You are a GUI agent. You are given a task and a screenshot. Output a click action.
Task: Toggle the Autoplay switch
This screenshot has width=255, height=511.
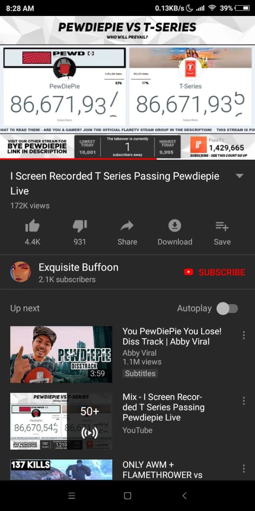click(227, 308)
